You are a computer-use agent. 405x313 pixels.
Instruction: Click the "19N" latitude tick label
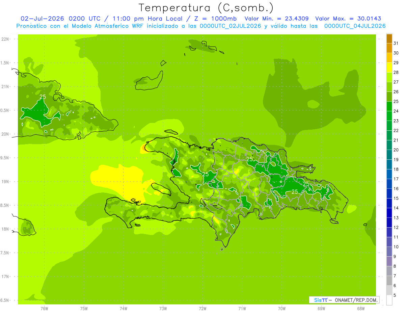pos(5,182)
